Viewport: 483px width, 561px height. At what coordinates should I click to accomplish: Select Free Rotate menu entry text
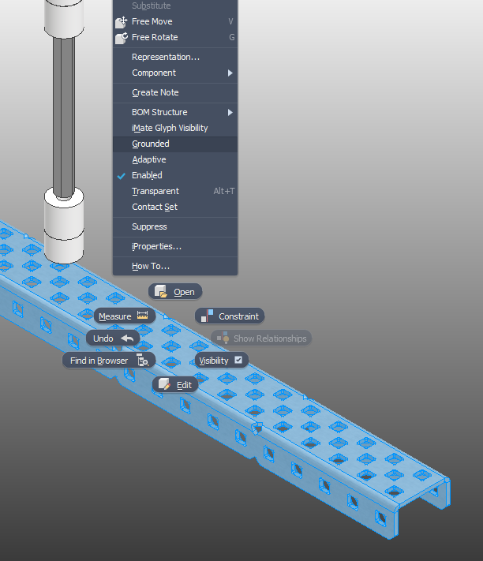point(155,37)
